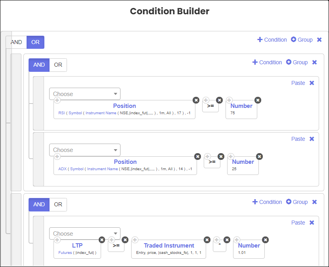Screen dimensions: 329x267
Task: Remove the Traded Instrument block
Action: click(207, 240)
